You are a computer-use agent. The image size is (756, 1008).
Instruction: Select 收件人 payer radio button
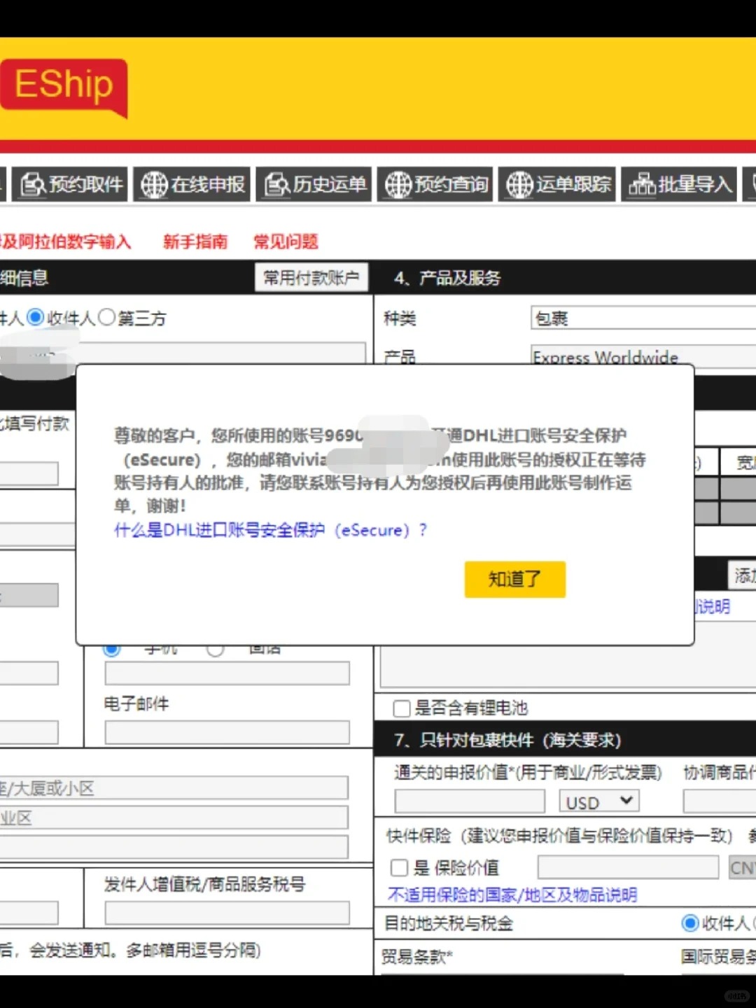pos(36,318)
